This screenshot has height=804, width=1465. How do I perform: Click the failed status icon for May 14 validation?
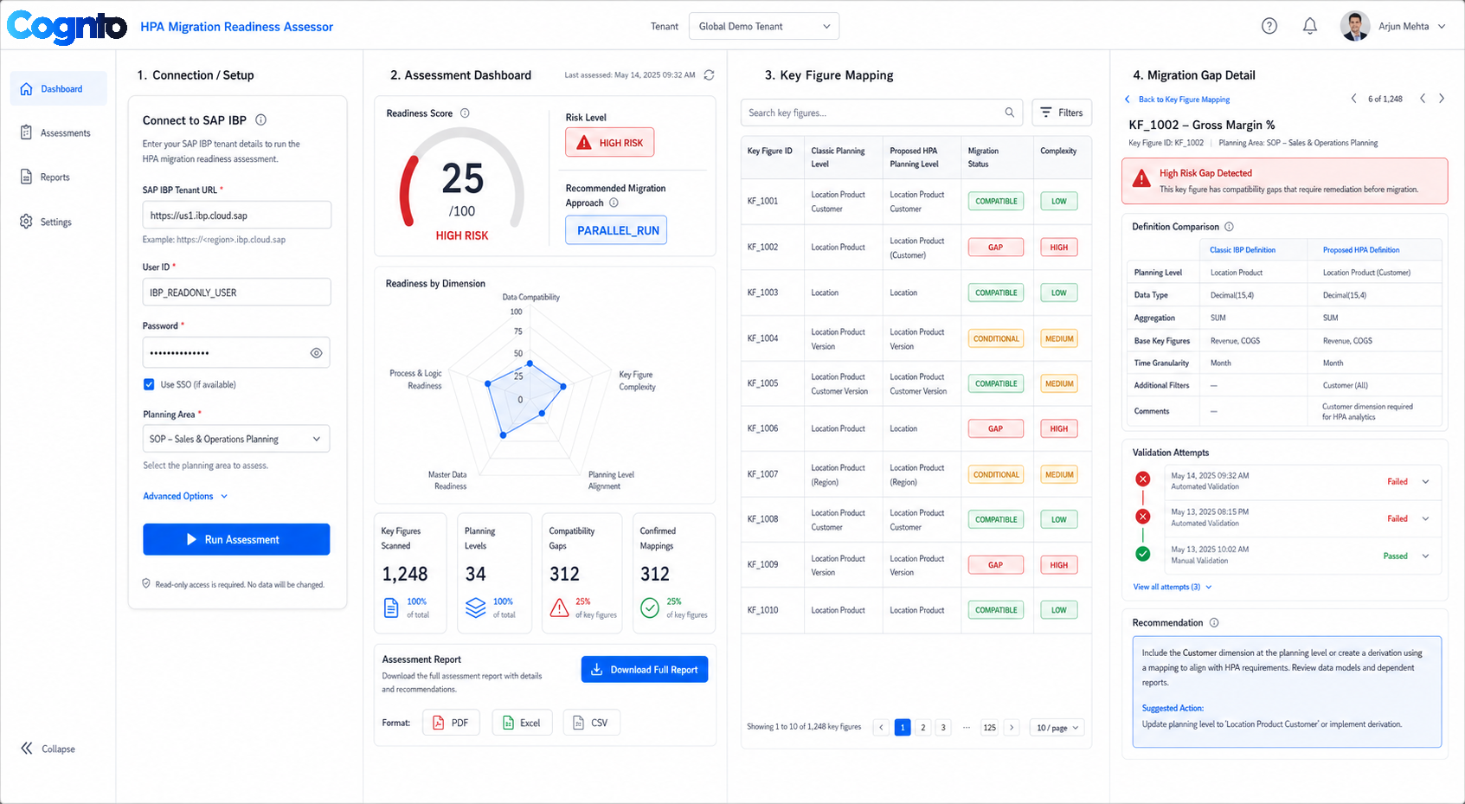tap(1143, 479)
